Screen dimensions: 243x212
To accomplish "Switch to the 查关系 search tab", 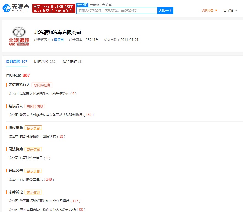I will click(x=106, y=5).
